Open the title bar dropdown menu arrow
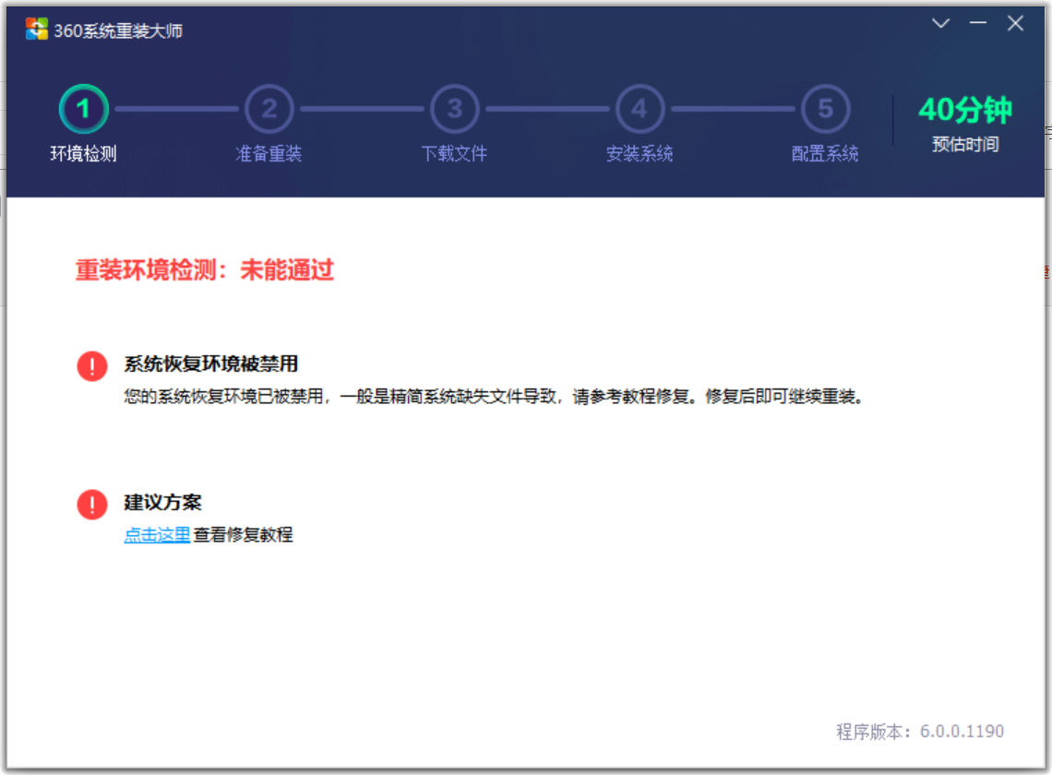This screenshot has width=1052, height=775. 940,24
